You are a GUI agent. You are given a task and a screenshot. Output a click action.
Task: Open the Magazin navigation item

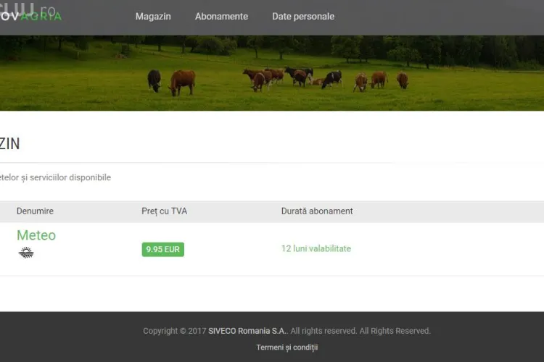pos(153,17)
